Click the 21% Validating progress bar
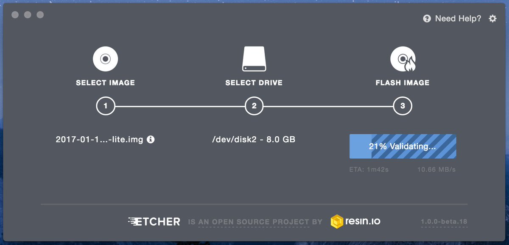 point(403,146)
